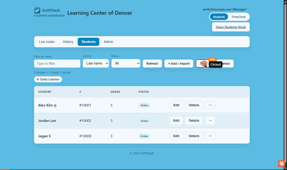287x170 pixels.
Task: Click the Active badge for Jordan Lee
Action: coord(144,121)
